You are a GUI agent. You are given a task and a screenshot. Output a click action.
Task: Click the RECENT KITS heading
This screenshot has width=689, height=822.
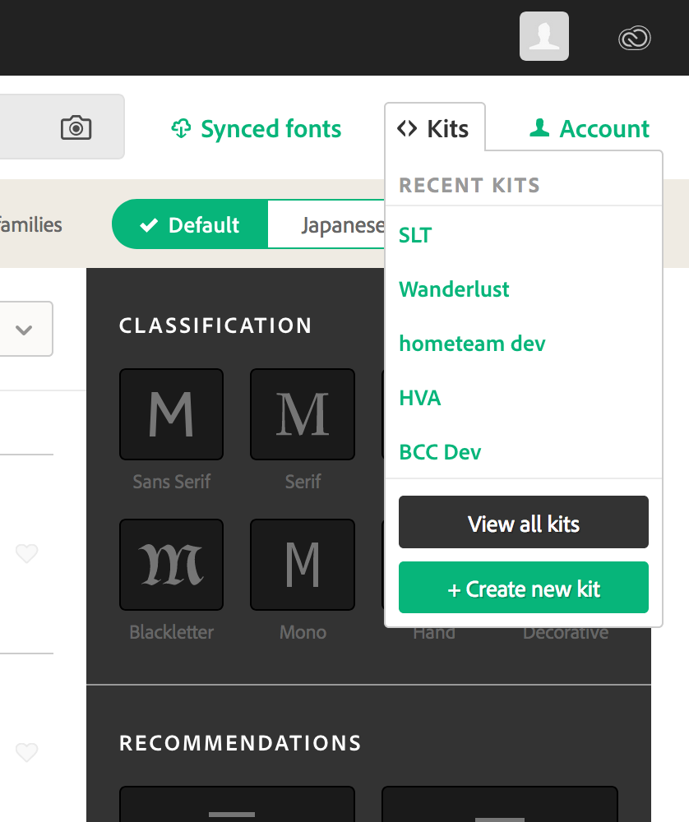[x=469, y=185]
